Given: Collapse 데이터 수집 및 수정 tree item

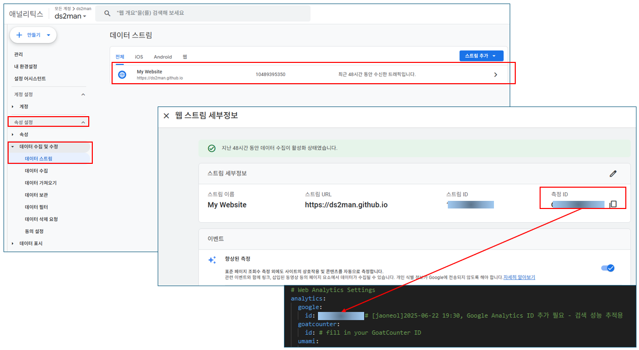Looking at the screenshot, I should tap(12, 147).
